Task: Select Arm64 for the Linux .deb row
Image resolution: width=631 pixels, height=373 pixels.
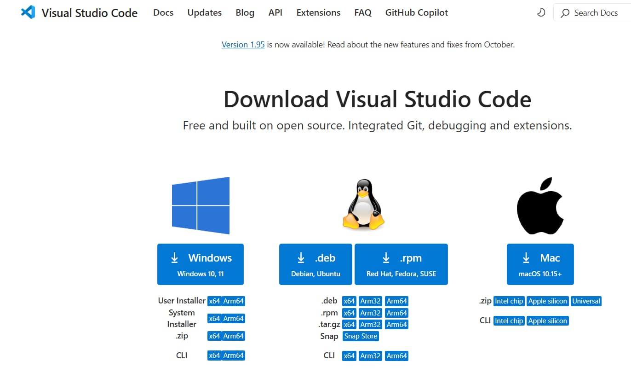Action: click(397, 301)
